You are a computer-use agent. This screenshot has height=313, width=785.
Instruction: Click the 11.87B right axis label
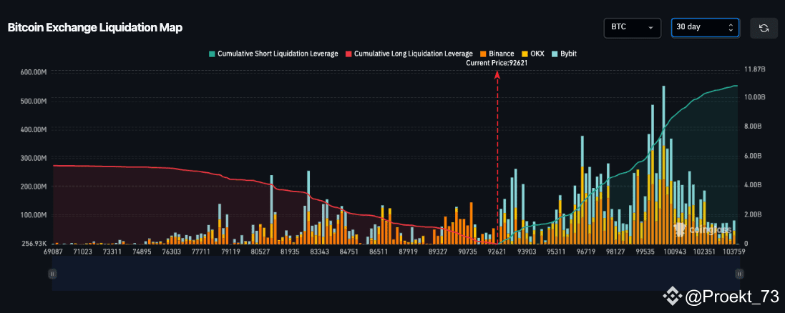click(x=755, y=69)
